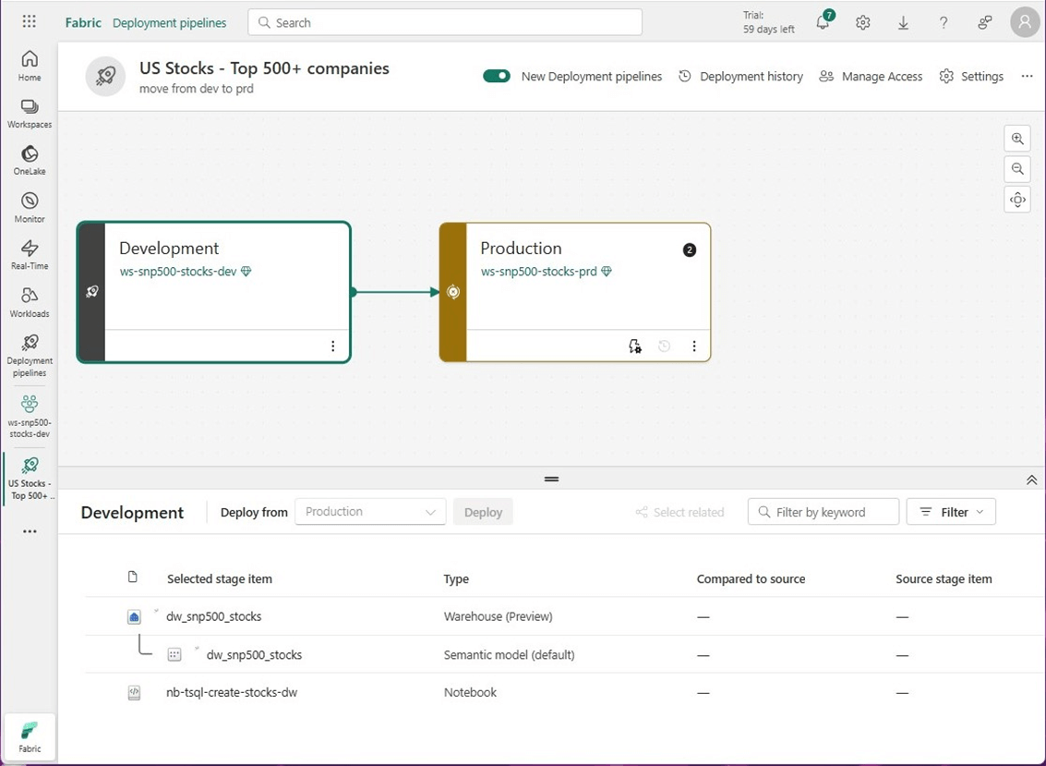The height and width of the screenshot is (766, 1046).
Task: Click the Filter by keyword field
Action: point(823,512)
